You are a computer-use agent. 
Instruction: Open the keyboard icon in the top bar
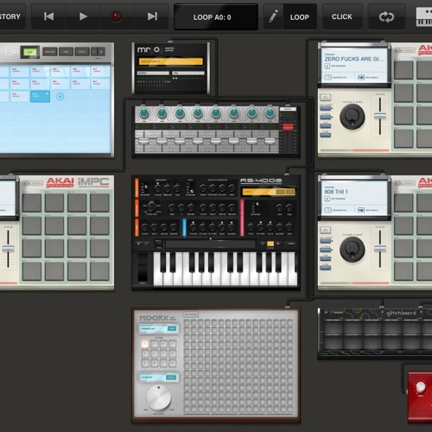(x=424, y=17)
